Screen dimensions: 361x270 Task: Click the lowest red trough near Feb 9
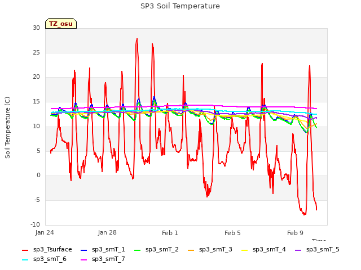point(305,214)
